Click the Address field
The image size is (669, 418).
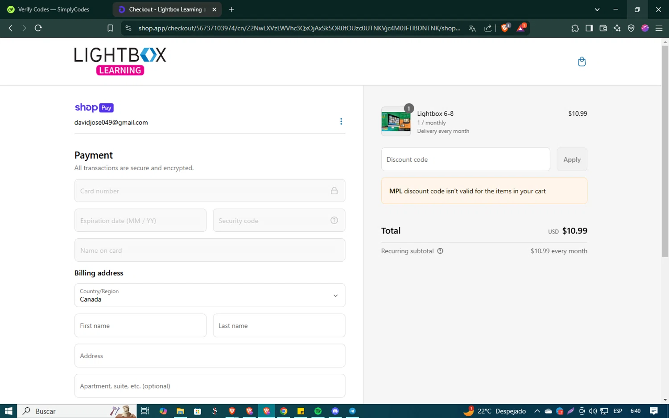pyautogui.click(x=210, y=356)
